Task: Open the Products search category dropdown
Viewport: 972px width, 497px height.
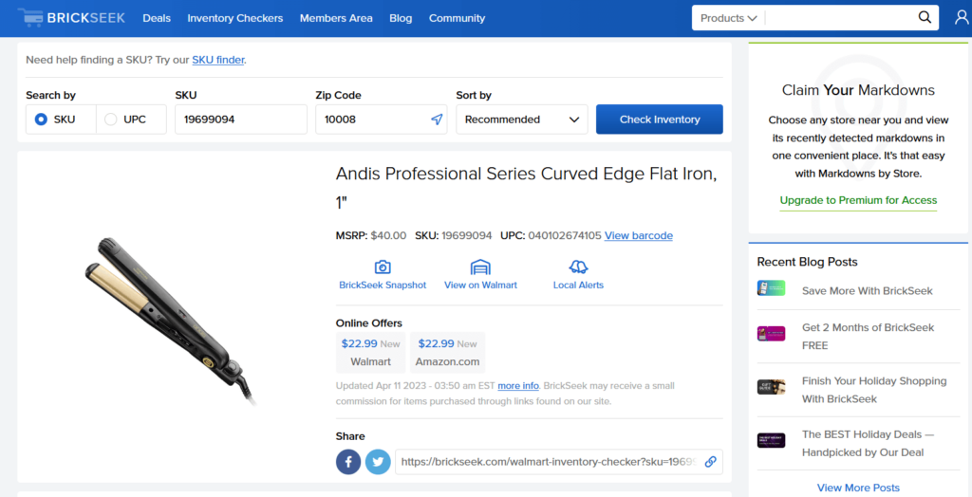Action: point(728,18)
